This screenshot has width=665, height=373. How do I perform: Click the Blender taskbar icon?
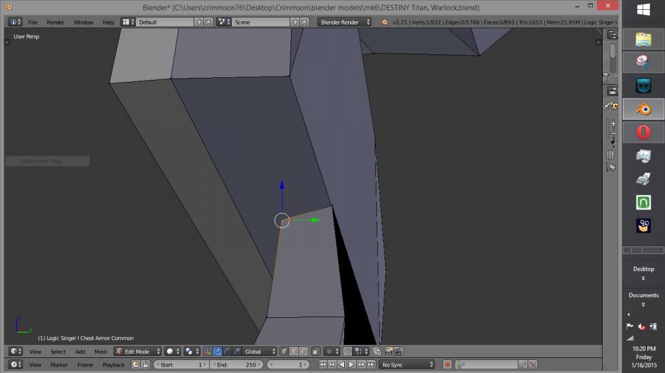[x=644, y=110]
